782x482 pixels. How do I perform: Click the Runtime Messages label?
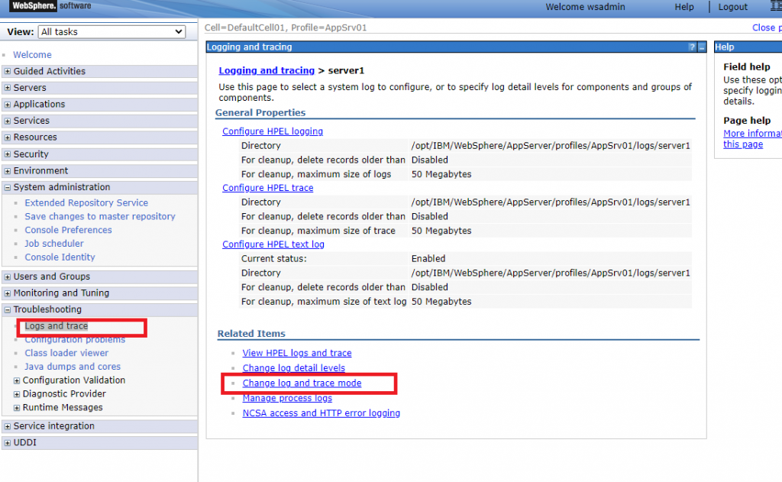pyautogui.click(x=63, y=408)
